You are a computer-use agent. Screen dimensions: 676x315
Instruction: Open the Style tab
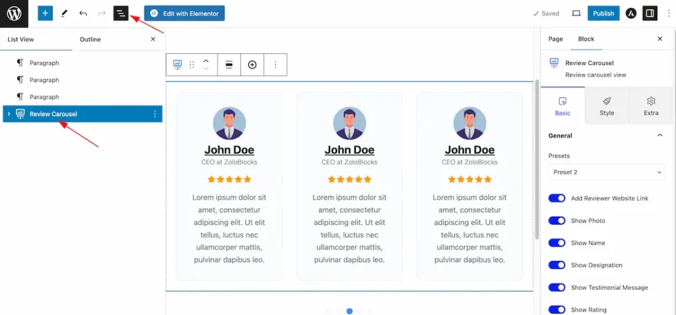(607, 106)
